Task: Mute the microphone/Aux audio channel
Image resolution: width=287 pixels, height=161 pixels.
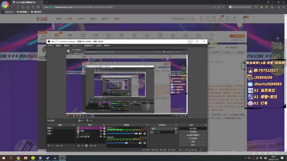Action: point(140,133)
